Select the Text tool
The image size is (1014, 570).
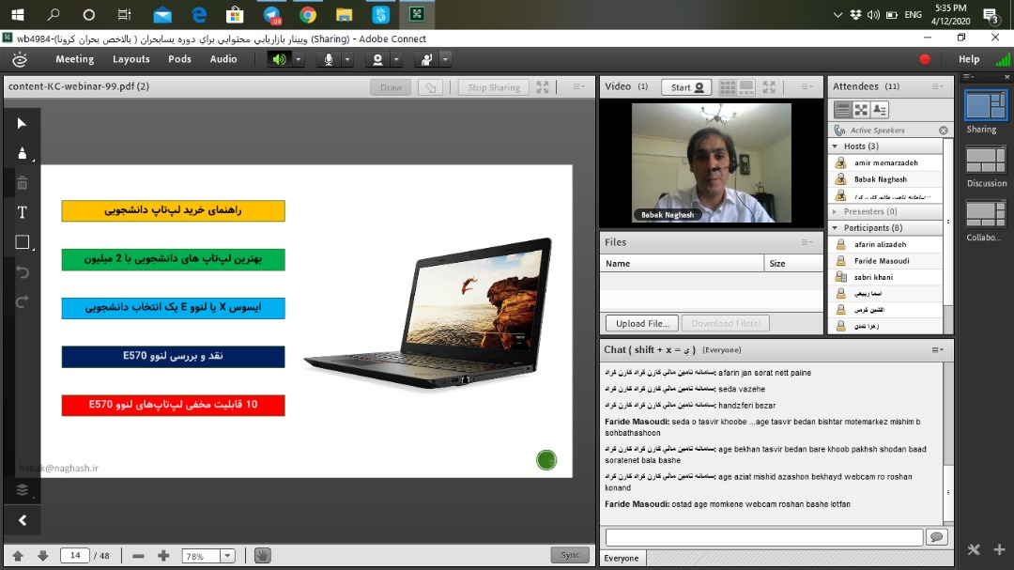(x=22, y=212)
